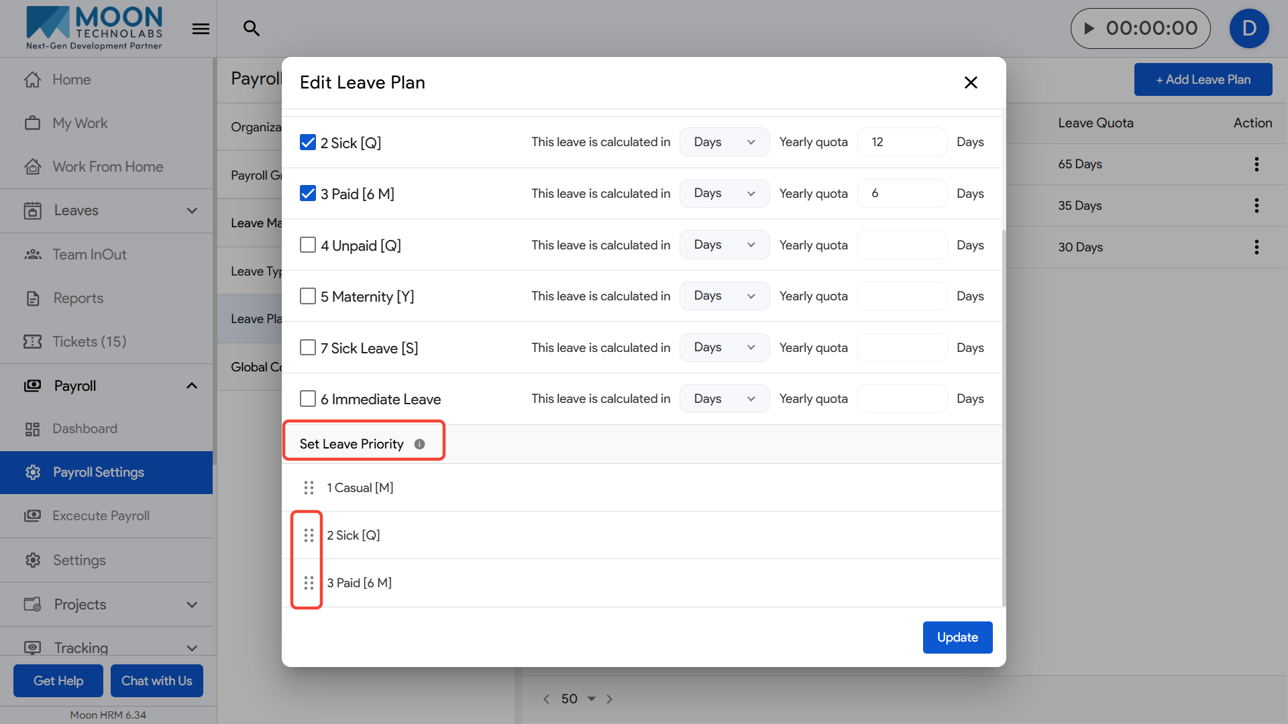This screenshot has height=724, width=1288.
Task: Collapse the Payroll sidebar section
Action: 192,385
